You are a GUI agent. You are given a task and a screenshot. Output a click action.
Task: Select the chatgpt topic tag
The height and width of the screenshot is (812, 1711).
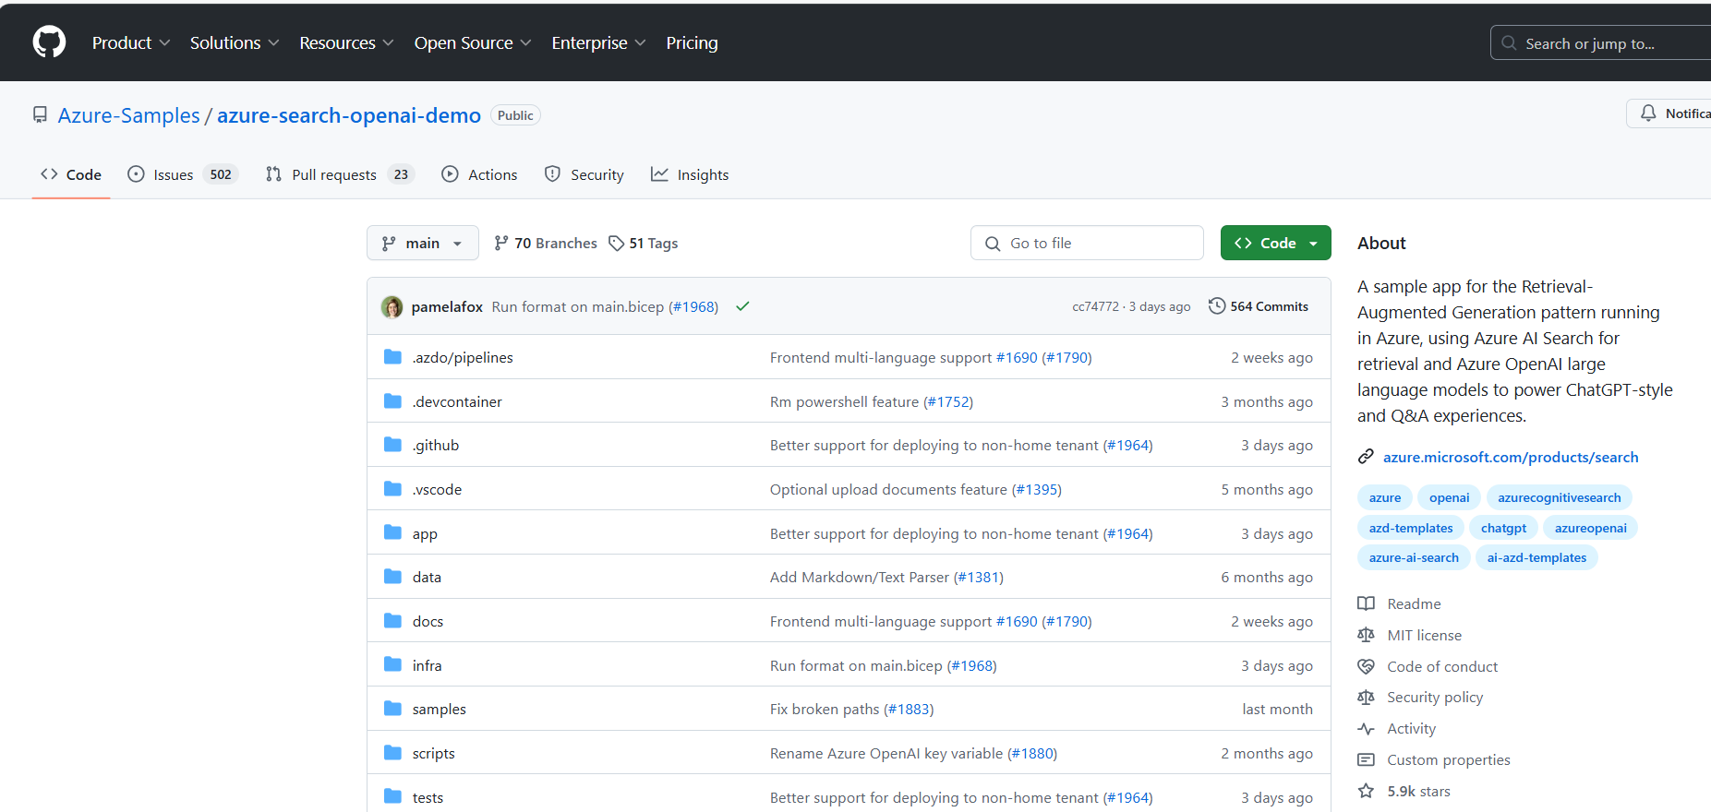pos(1503,528)
